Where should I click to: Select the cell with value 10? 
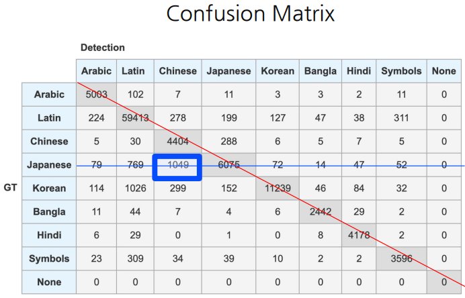tap(278, 258)
